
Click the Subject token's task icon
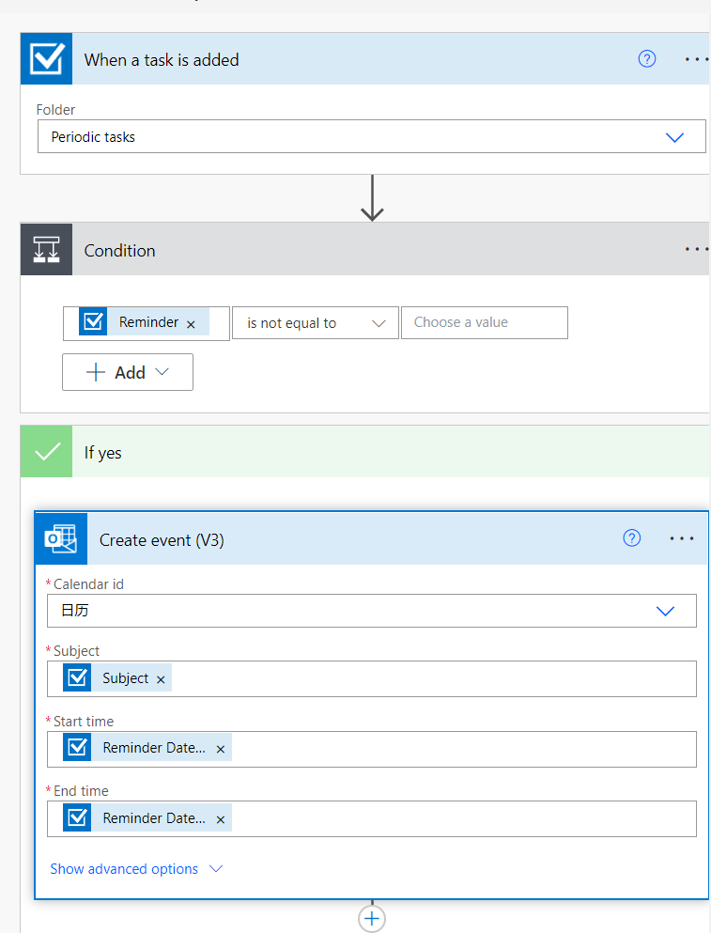click(77, 677)
